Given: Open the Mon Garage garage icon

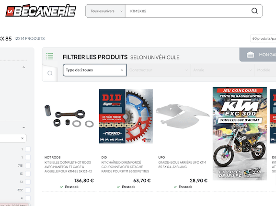Looking at the screenshot, I should pos(250,55).
